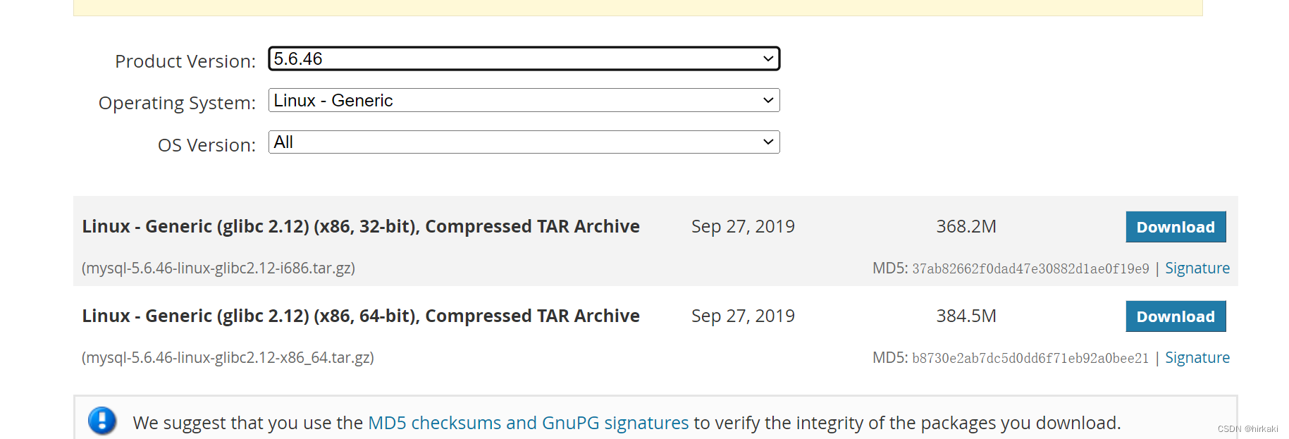Open Signature link for the i686 package
1289x439 pixels.
(1197, 268)
